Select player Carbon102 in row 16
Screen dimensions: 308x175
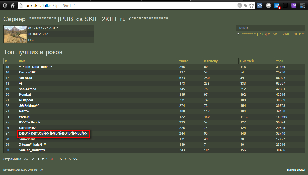point(27,72)
